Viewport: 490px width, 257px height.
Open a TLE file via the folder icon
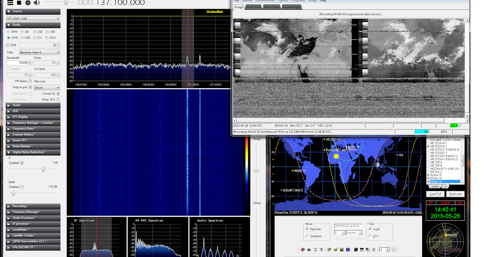pyautogui.click(x=335, y=250)
